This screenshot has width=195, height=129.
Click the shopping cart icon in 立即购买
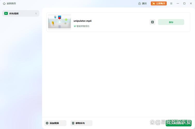coord(153,4)
